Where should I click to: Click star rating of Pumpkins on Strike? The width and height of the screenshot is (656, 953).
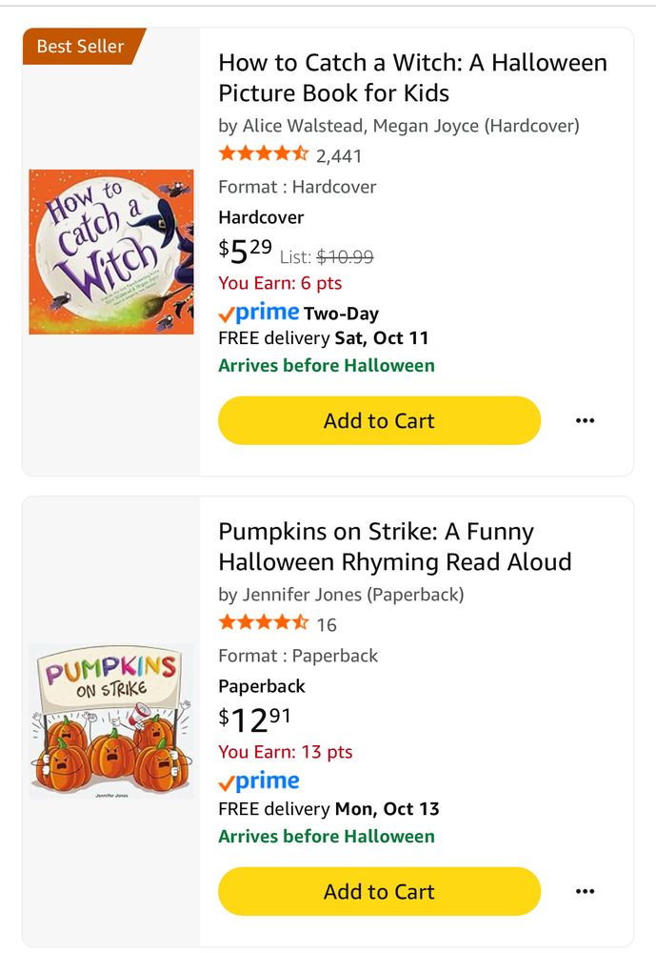[x=264, y=623]
